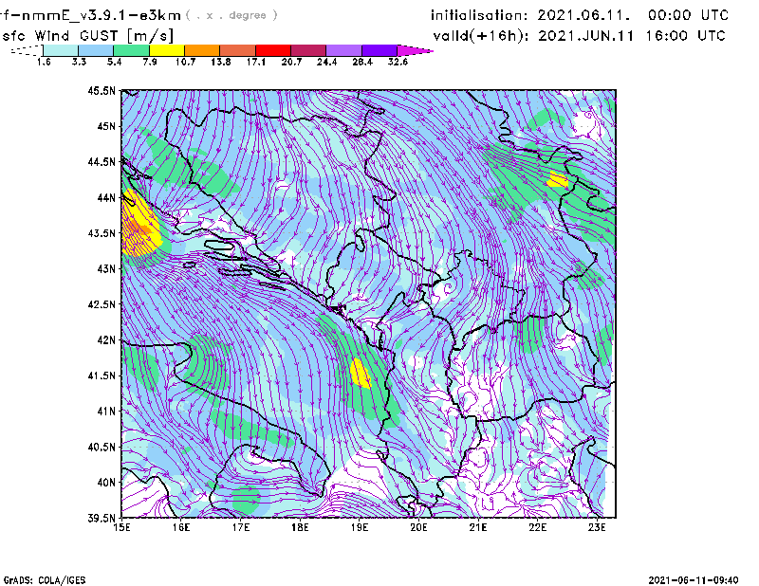This screenshot has height=586, width=759.
Task: Click the 41.5N latitude label
Action: point(102,375)
